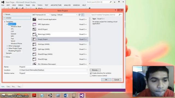Select the Empty Project template icon
This screenshot has width=175, height=98.
[34, 39]
